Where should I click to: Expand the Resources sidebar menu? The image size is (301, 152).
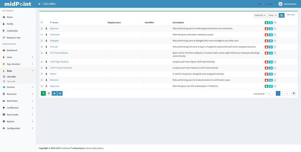18,94
